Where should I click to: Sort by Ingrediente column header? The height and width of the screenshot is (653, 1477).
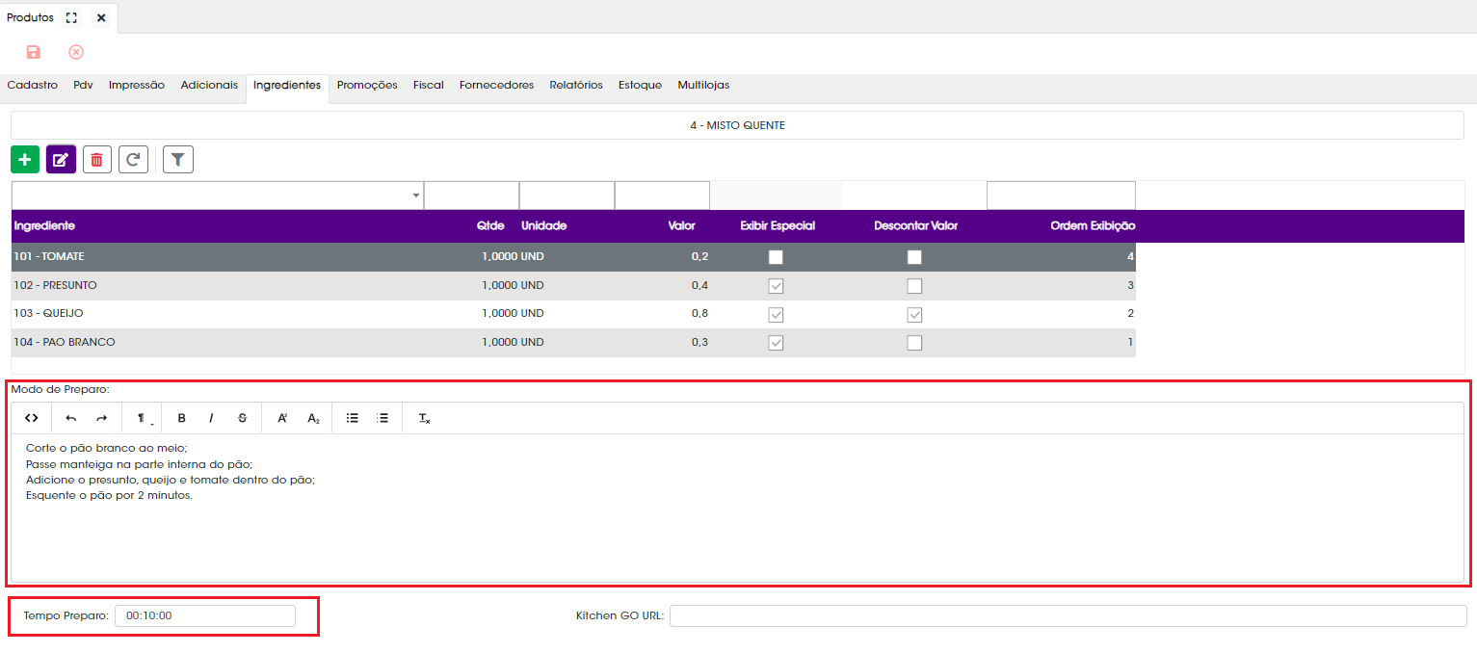click(x=44, y=226)
